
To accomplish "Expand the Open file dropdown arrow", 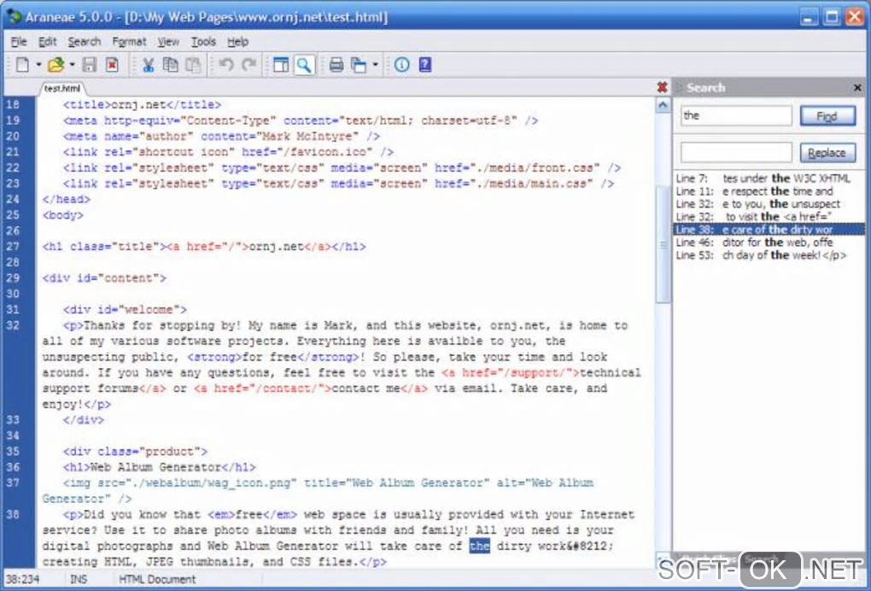I will click(73, 65).
